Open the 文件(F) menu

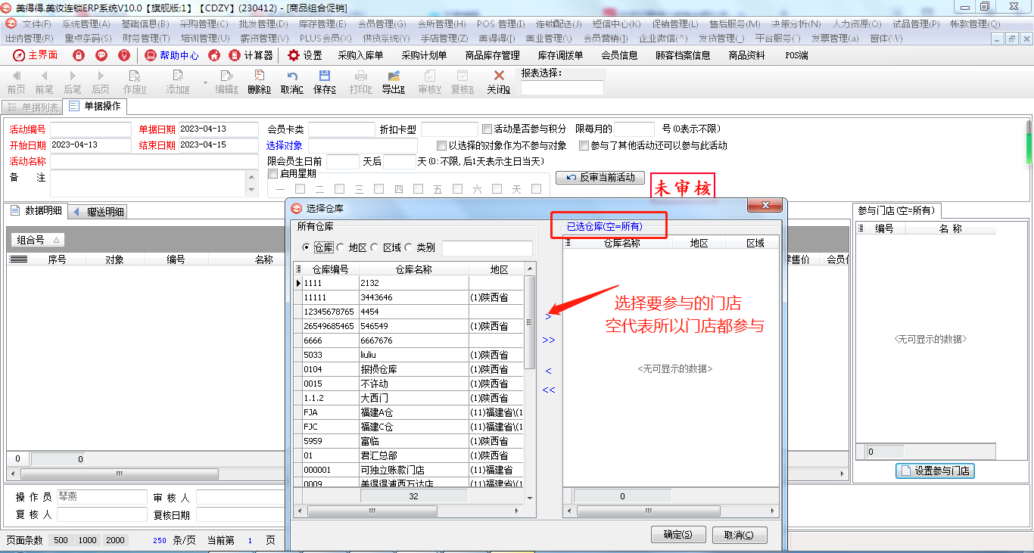pos(36,24)
